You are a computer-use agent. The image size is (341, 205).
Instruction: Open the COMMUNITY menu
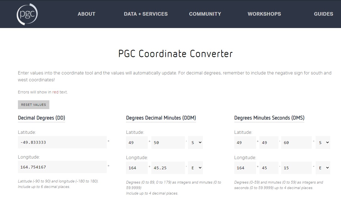(205, 14)
